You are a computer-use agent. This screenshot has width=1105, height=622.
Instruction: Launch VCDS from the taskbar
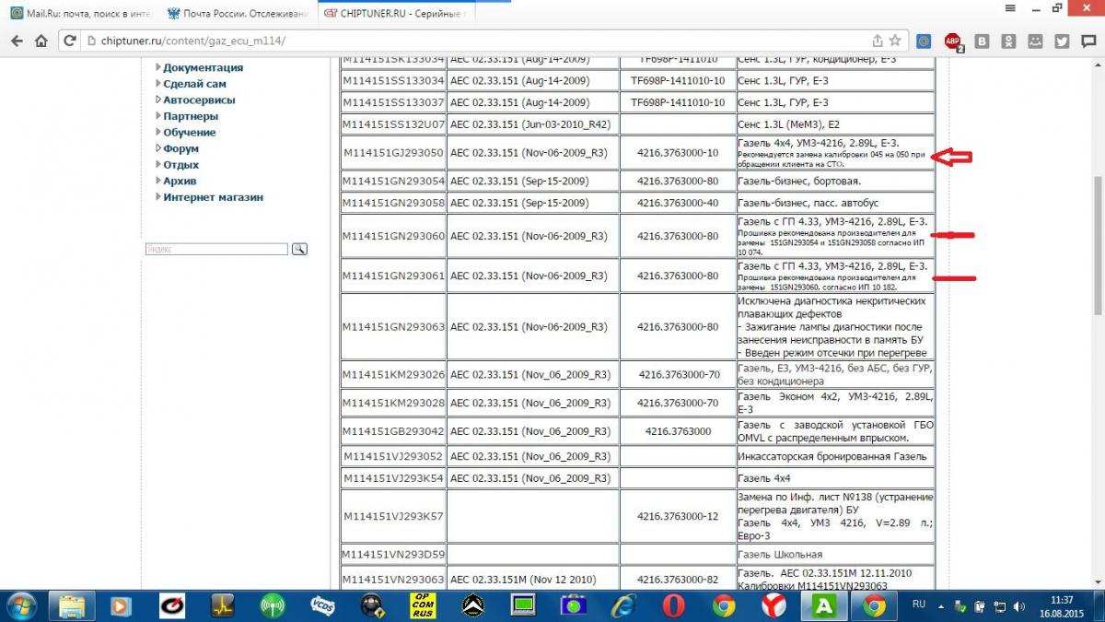pos(321,605)
